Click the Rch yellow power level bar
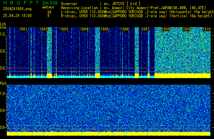This screenshot has height=139, width=214. (x=109, y=134)
